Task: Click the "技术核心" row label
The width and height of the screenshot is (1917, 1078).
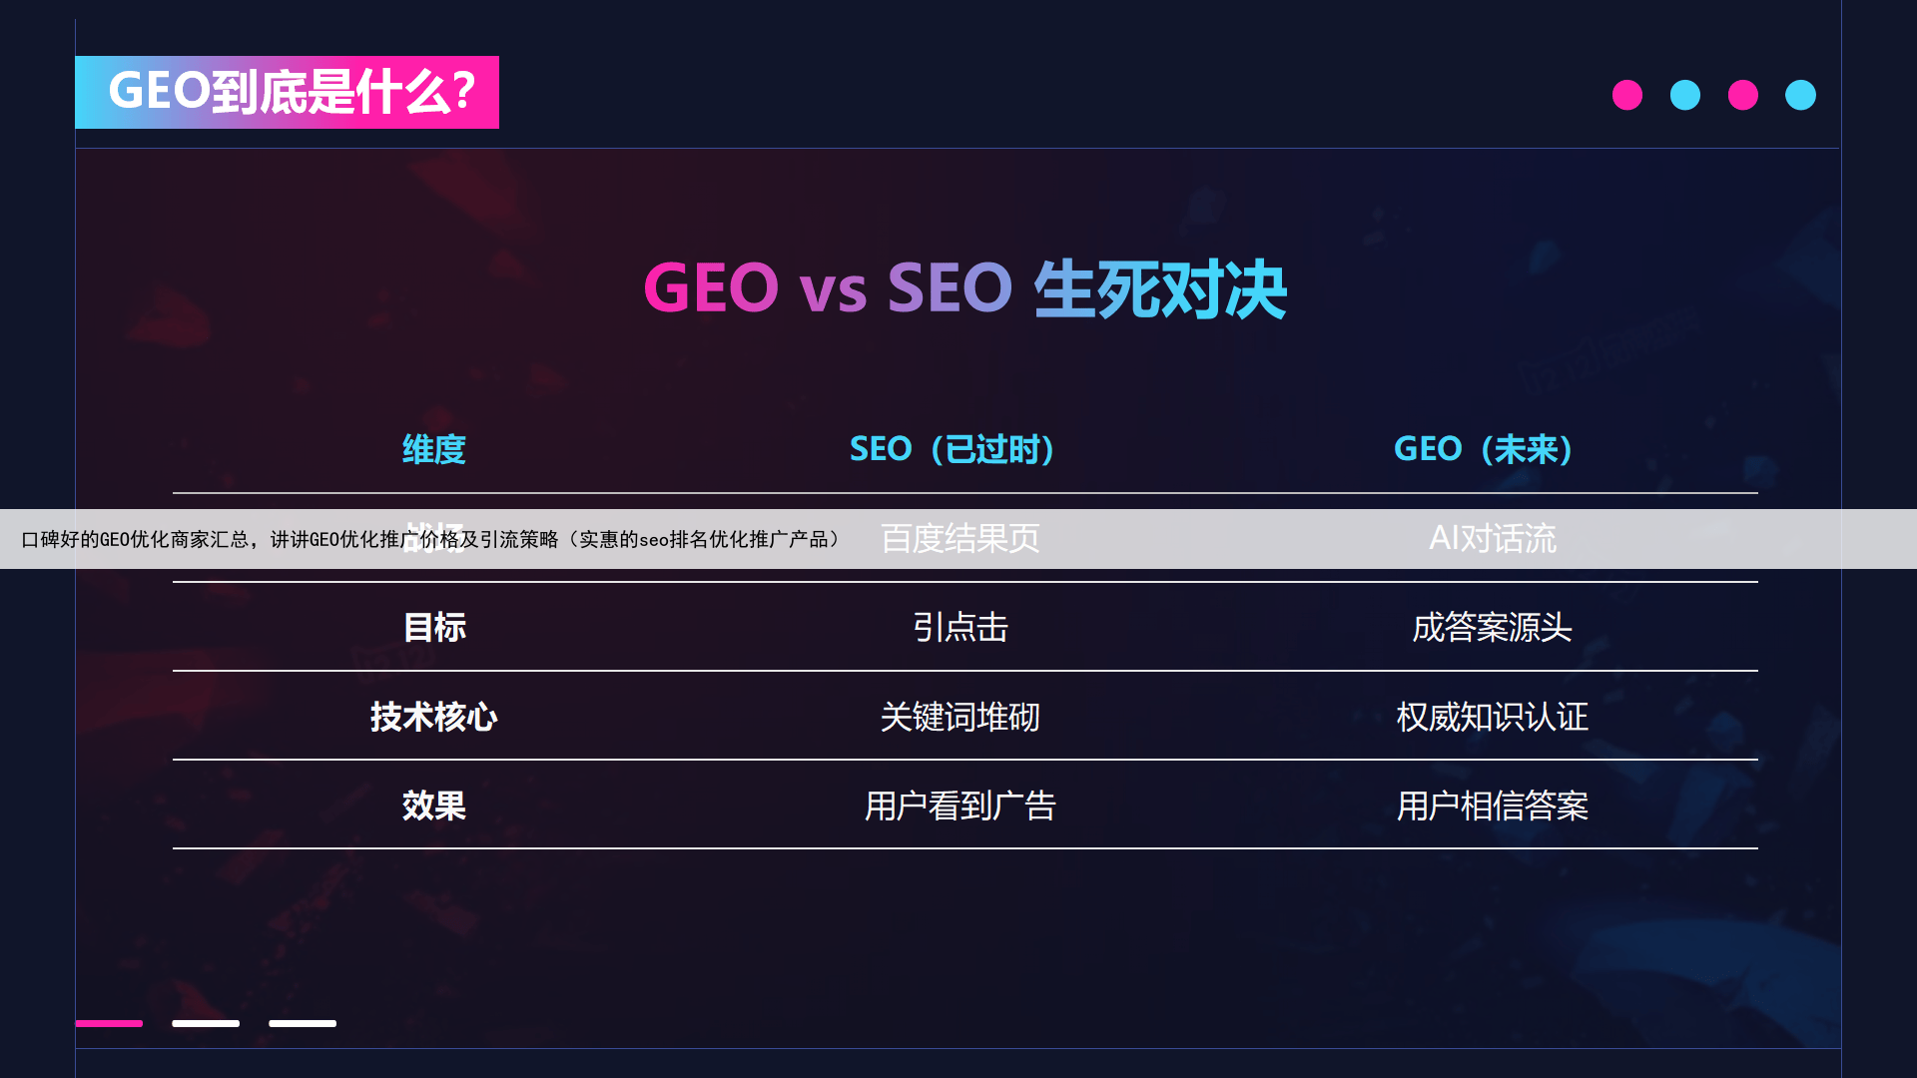Action: pyautogui.click(x=434, y=717)
